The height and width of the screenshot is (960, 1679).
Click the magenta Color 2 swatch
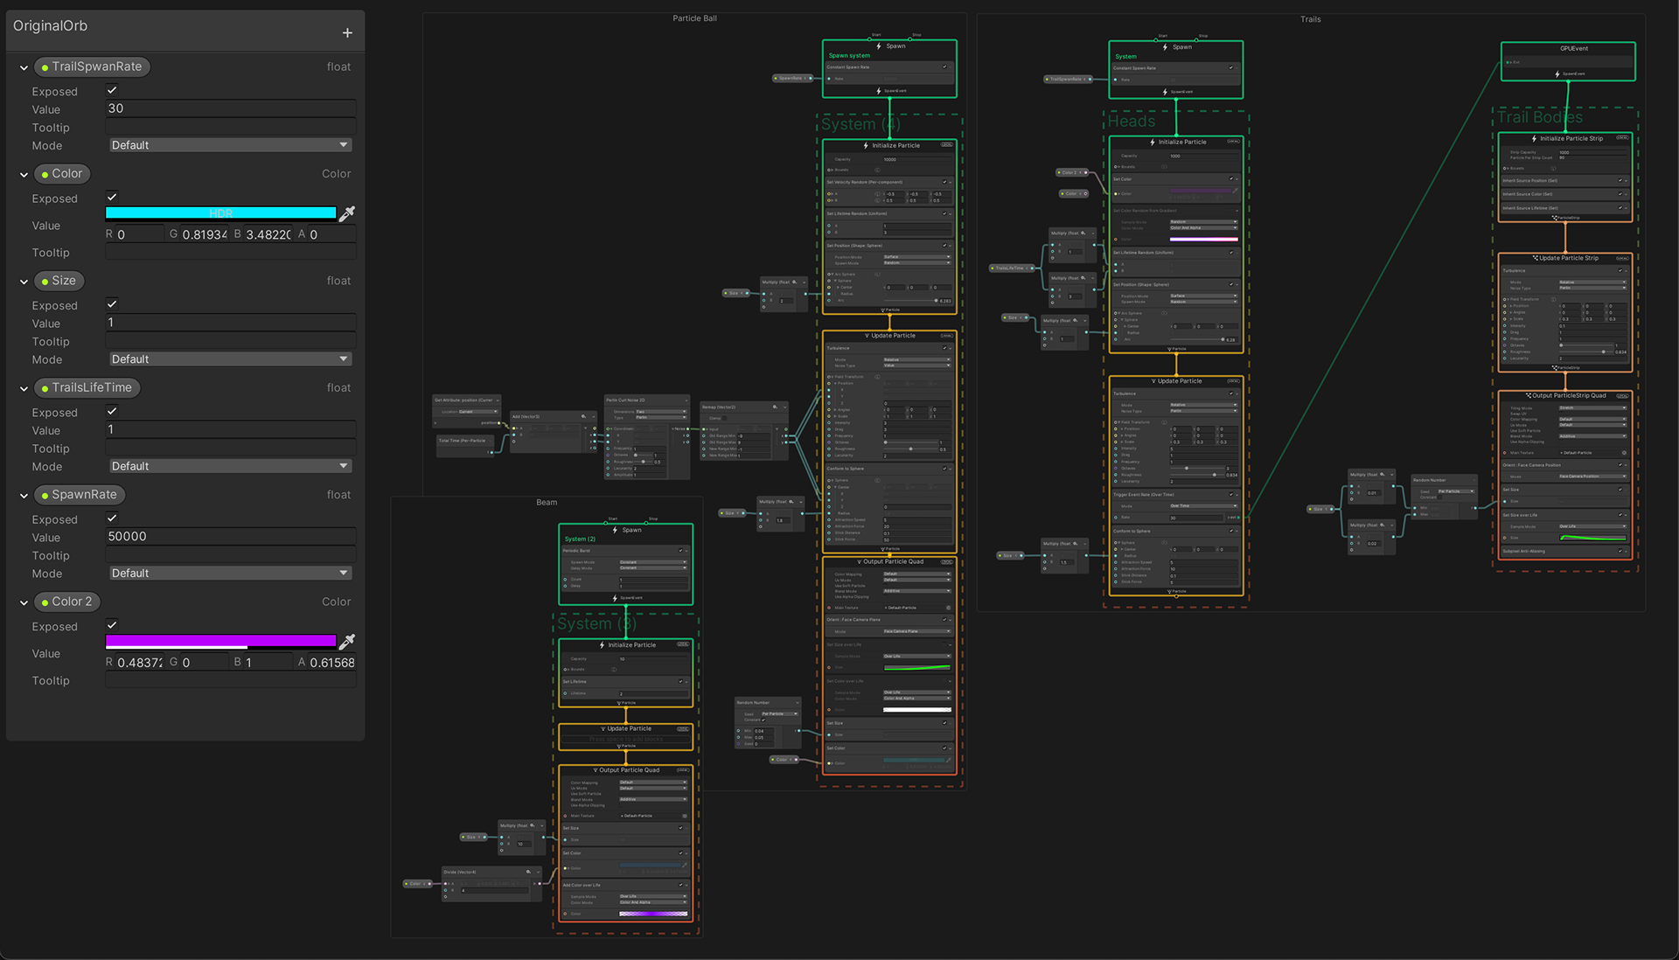(x=220, y=641)
